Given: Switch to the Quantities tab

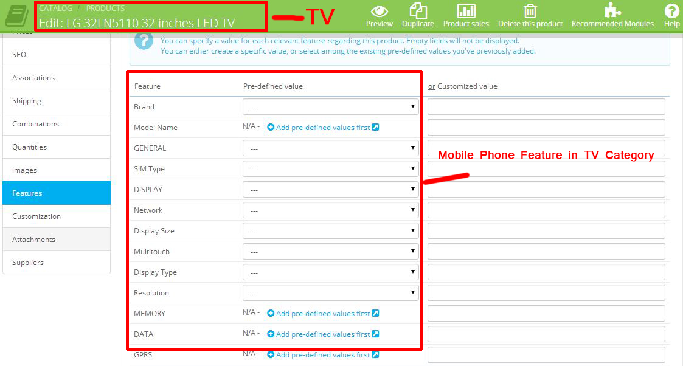Looking at the screenshot, I should pos(57,147).
